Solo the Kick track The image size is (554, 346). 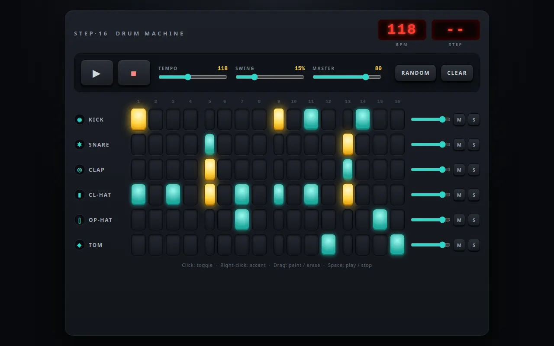pyautogui.click(x=474, y=119)
